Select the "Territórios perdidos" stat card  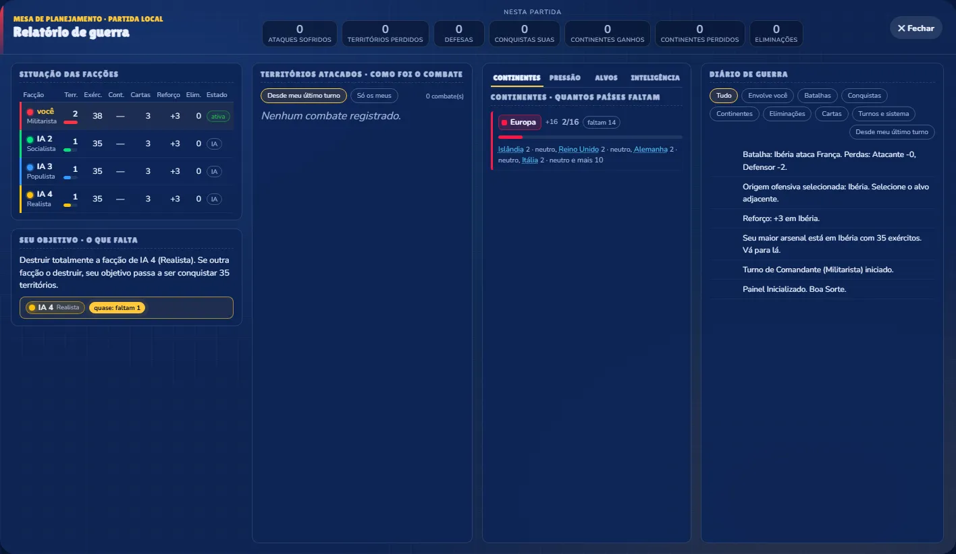point(385,34)
